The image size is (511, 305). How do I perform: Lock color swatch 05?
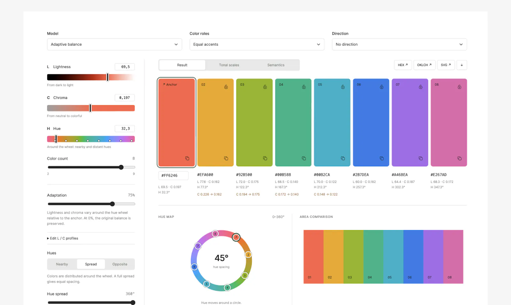(x=343, y=87)
